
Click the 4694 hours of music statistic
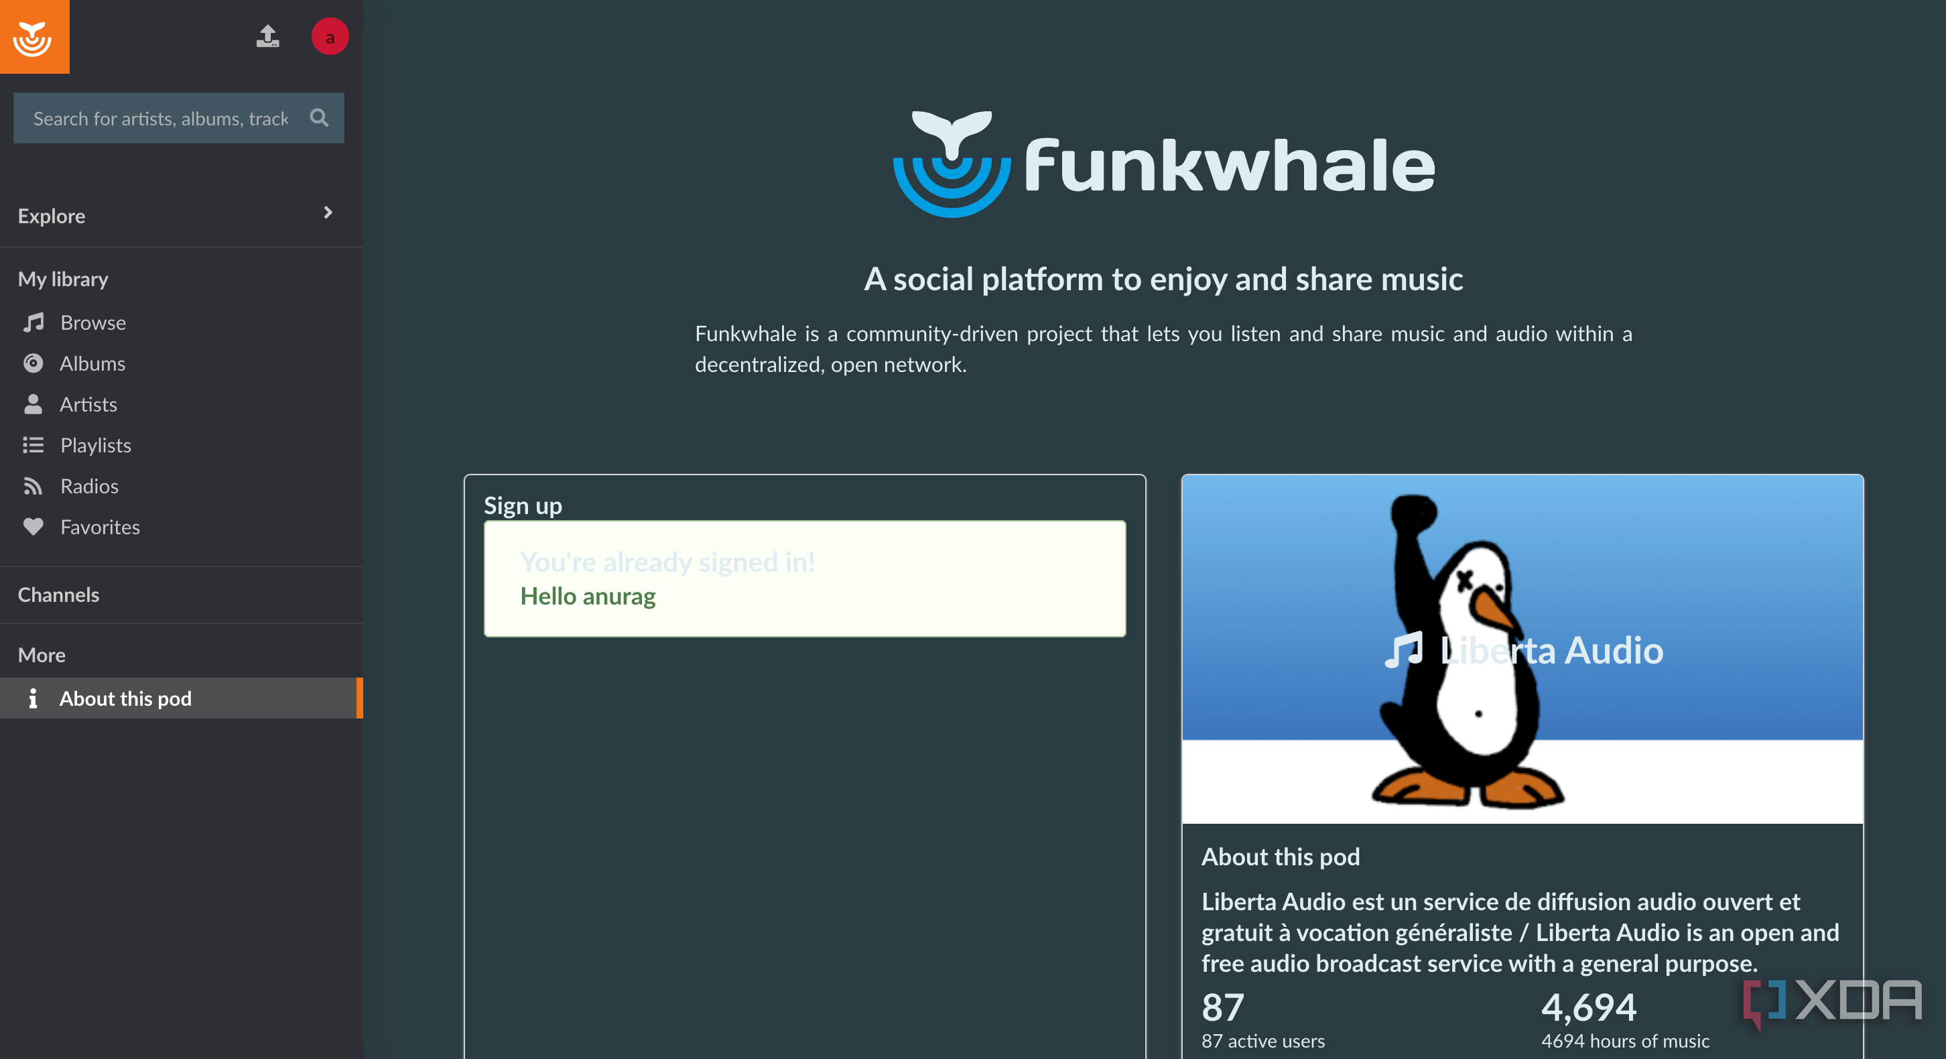[1625, 1019]
